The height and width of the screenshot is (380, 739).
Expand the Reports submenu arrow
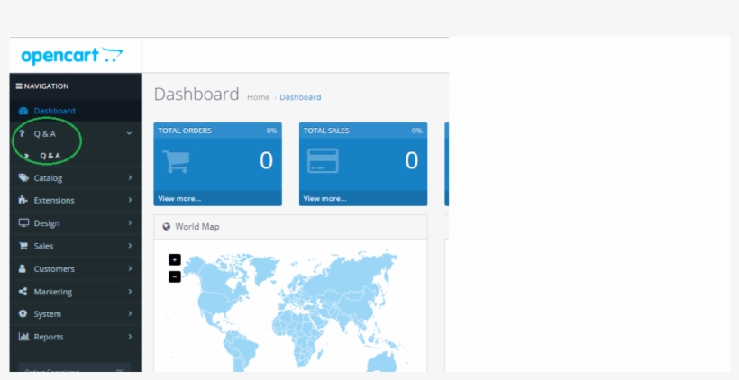(130, 337)
